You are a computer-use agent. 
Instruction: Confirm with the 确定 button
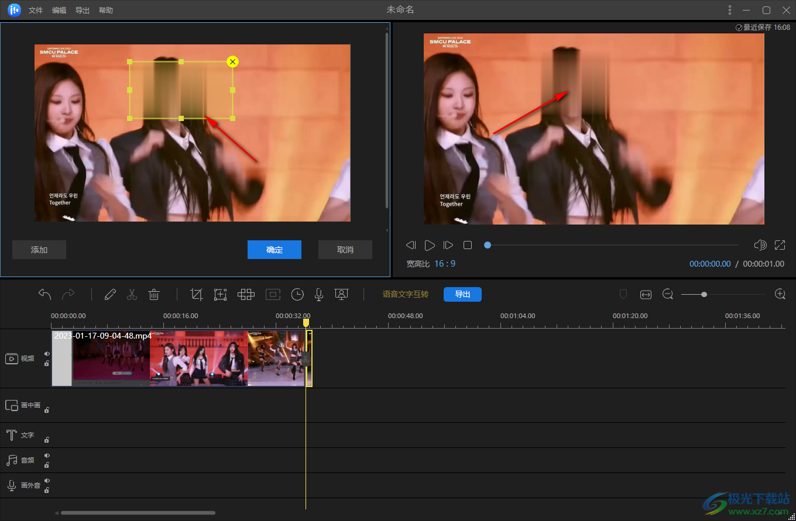[x=275, y=250]
